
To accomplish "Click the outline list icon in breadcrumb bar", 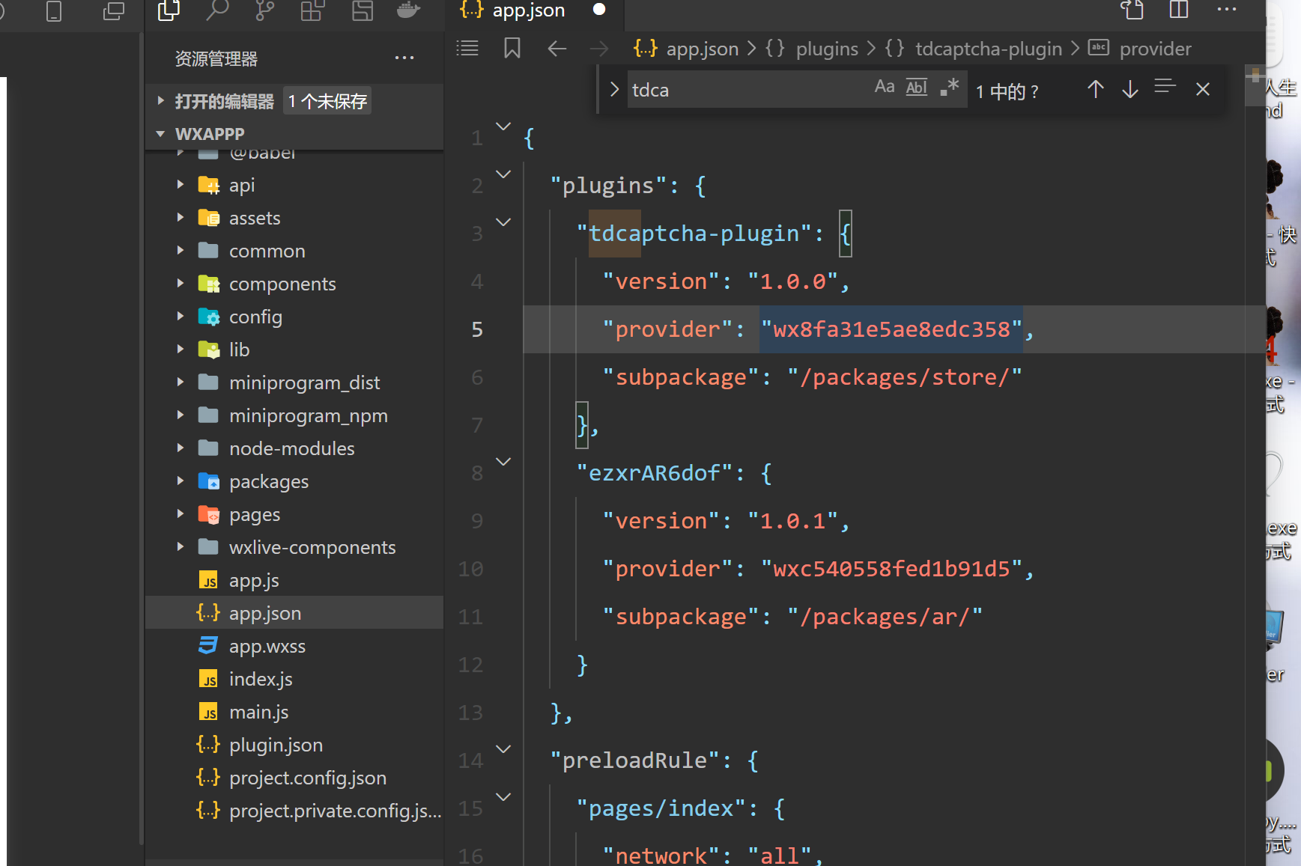I will tap(467, 49).
